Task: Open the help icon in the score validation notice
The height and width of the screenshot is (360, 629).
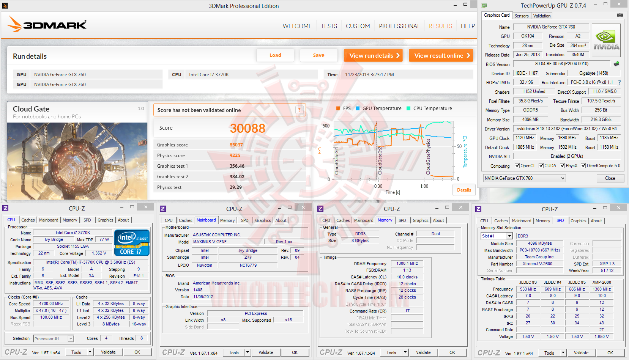Action: (x=300, y=110)
